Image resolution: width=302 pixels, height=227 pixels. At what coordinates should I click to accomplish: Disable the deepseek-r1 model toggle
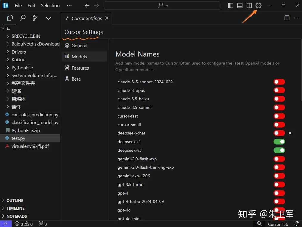tap(279, 142)
